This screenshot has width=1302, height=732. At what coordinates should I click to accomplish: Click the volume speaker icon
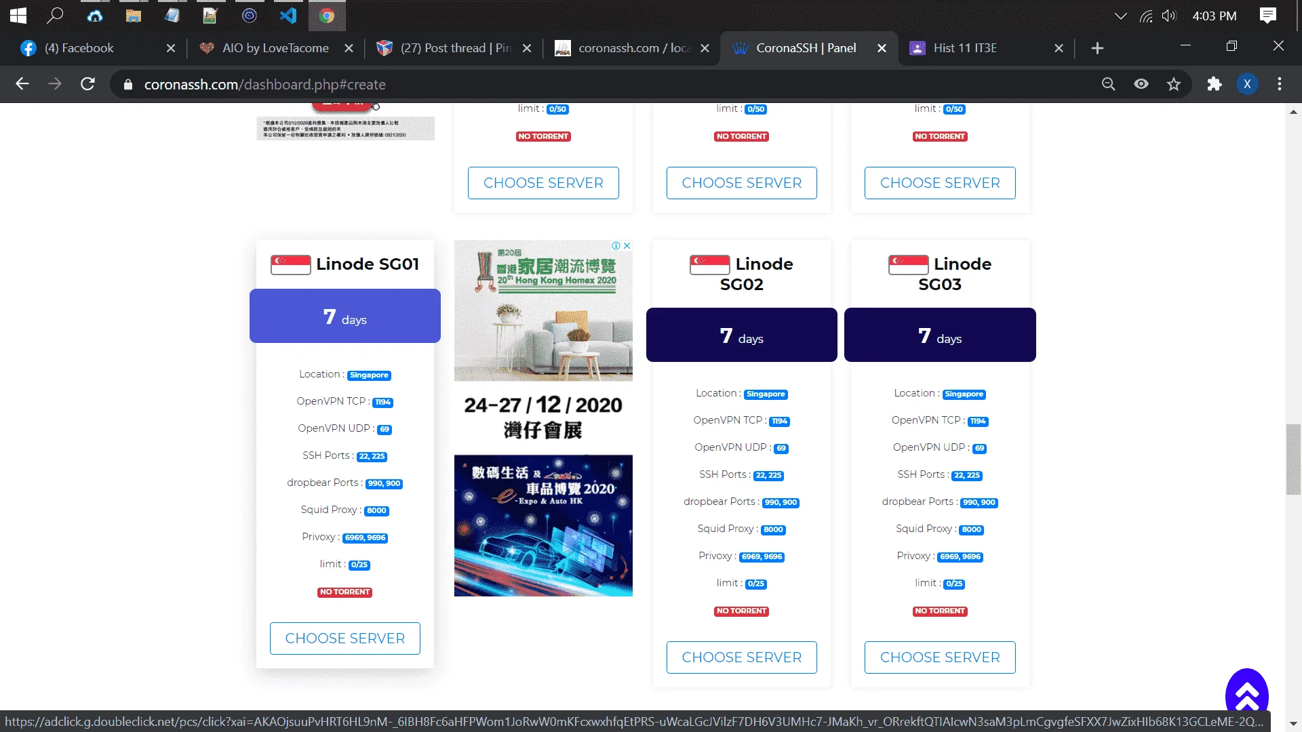coord(1169,16)
